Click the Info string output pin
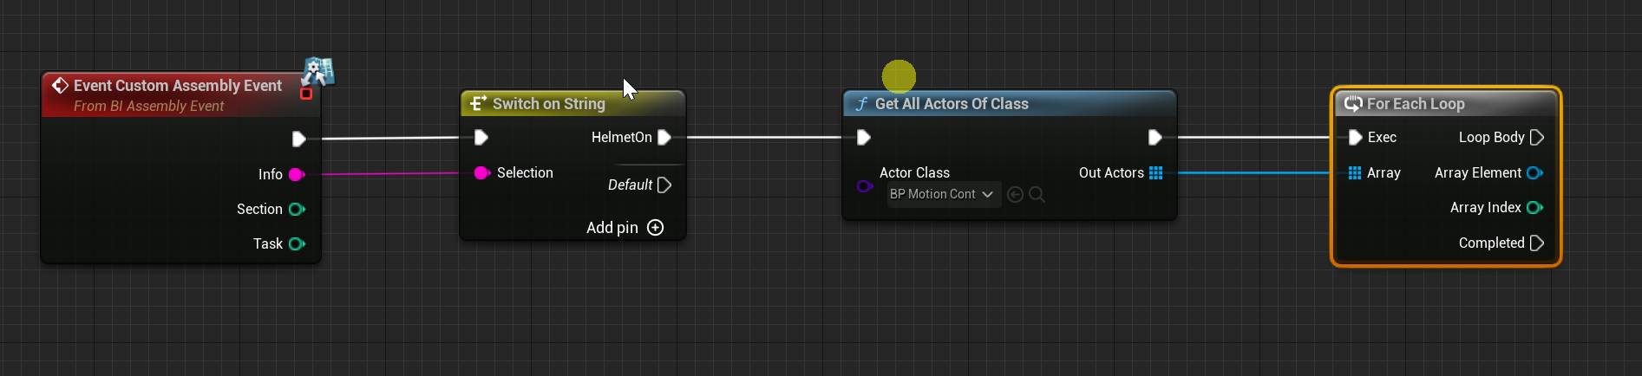This screenshot has height=376, width=1642. pyautogui.click(x=297, y=174)
